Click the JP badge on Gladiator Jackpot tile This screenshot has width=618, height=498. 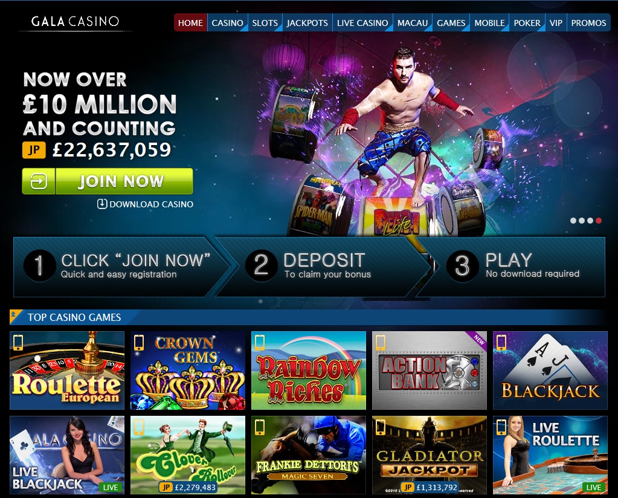tap(408, 487)
